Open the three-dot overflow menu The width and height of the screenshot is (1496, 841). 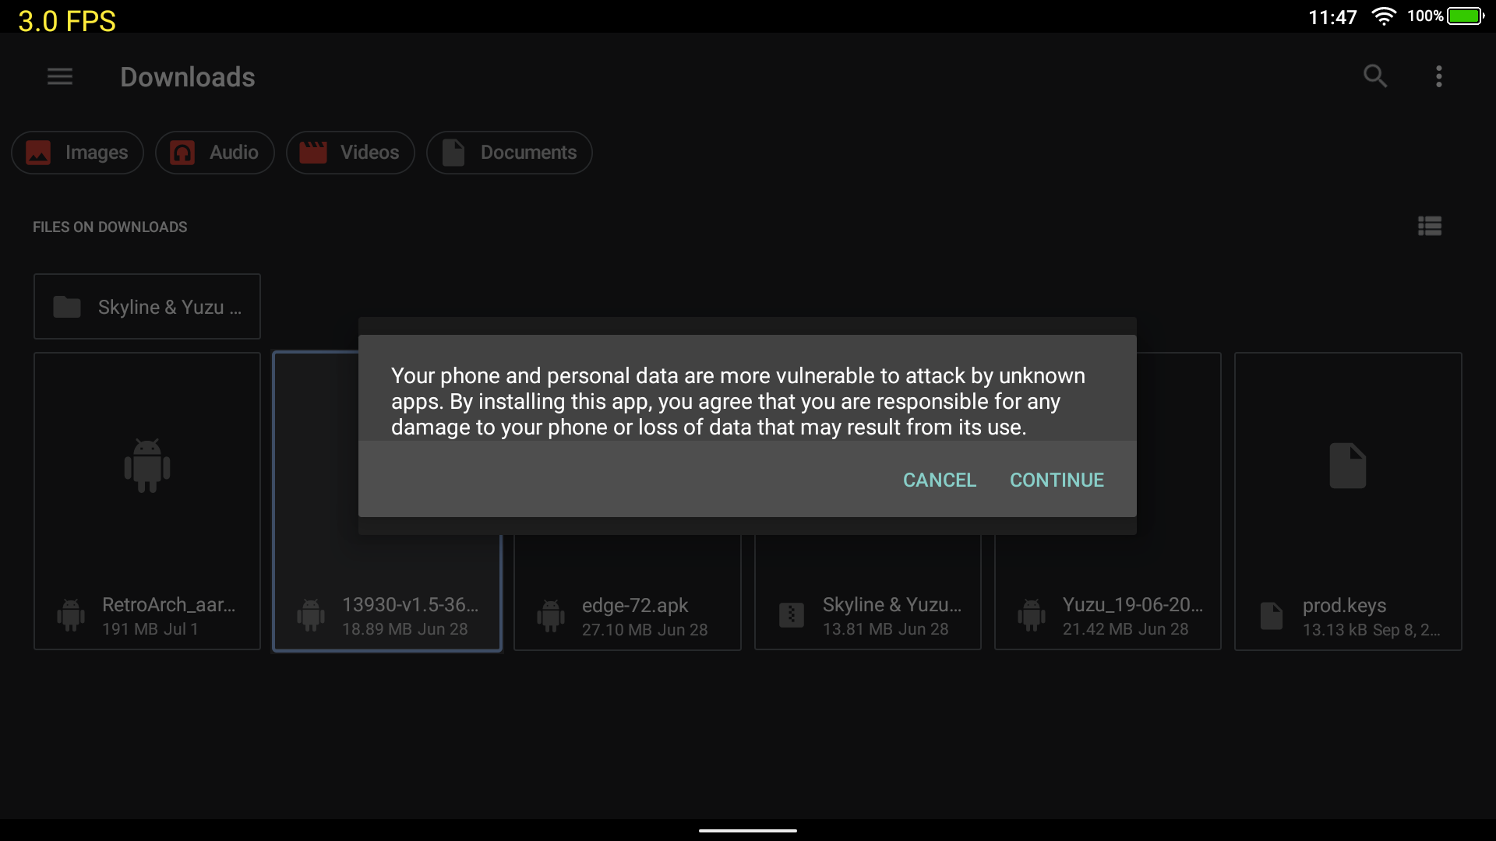point(1439,76)
